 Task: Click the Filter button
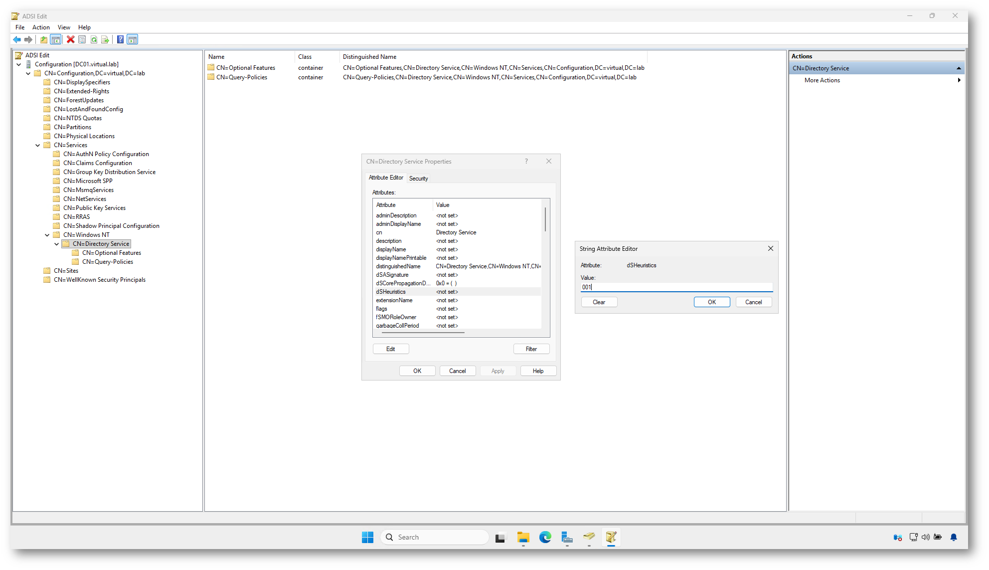click(x=531, y=349)
